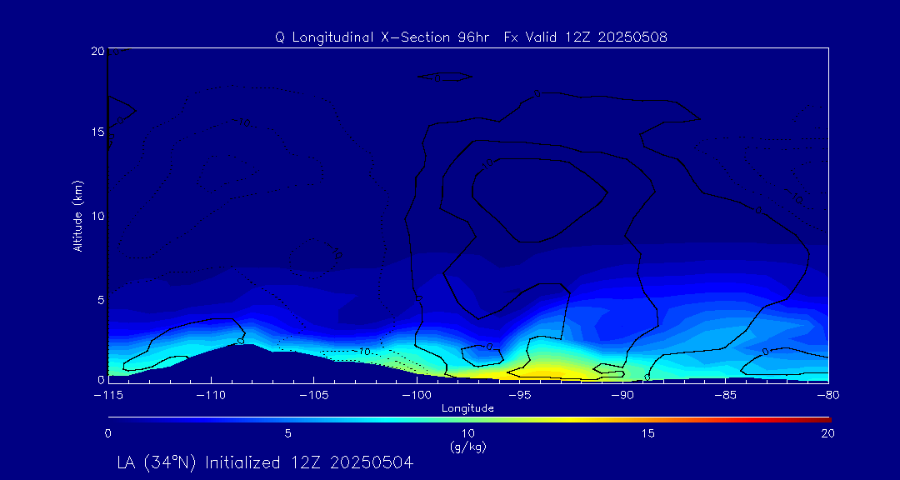
Task: Click the colorbar scale label "10"
Action: click(467, 433)
